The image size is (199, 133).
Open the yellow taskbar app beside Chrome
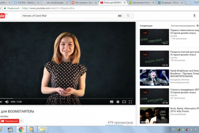coord(32,130)
